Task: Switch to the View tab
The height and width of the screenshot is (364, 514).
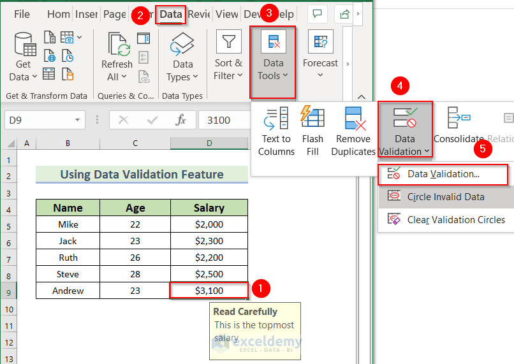Action: click(226, 14)
